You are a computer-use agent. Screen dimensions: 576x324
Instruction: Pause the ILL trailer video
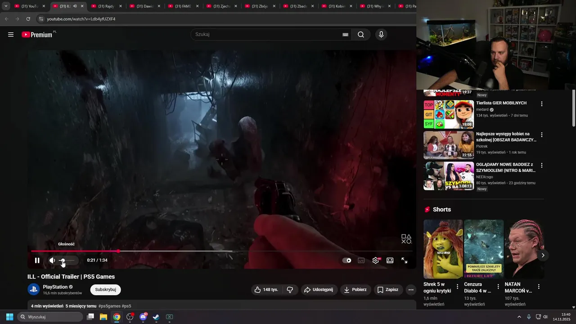[x=37, y=260]
